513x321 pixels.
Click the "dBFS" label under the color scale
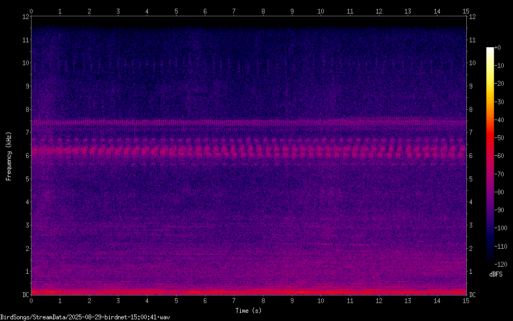[x=496, y=274]
